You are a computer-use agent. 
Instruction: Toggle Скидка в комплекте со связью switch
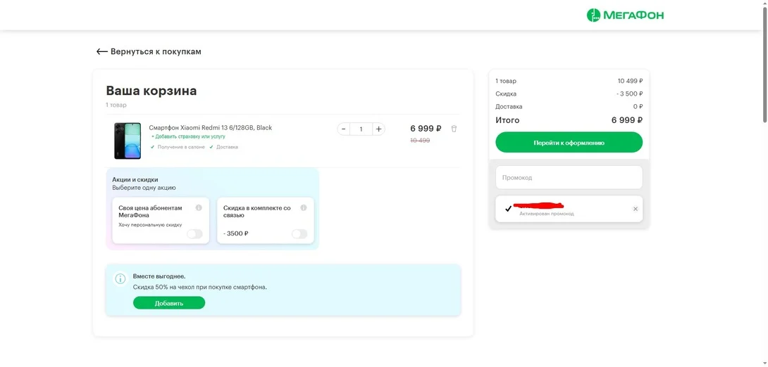click(299, 234)
